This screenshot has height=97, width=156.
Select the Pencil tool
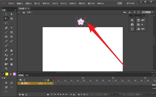tap(6, 41)
